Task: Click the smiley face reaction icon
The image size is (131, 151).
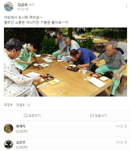Action: click(26, 116)
